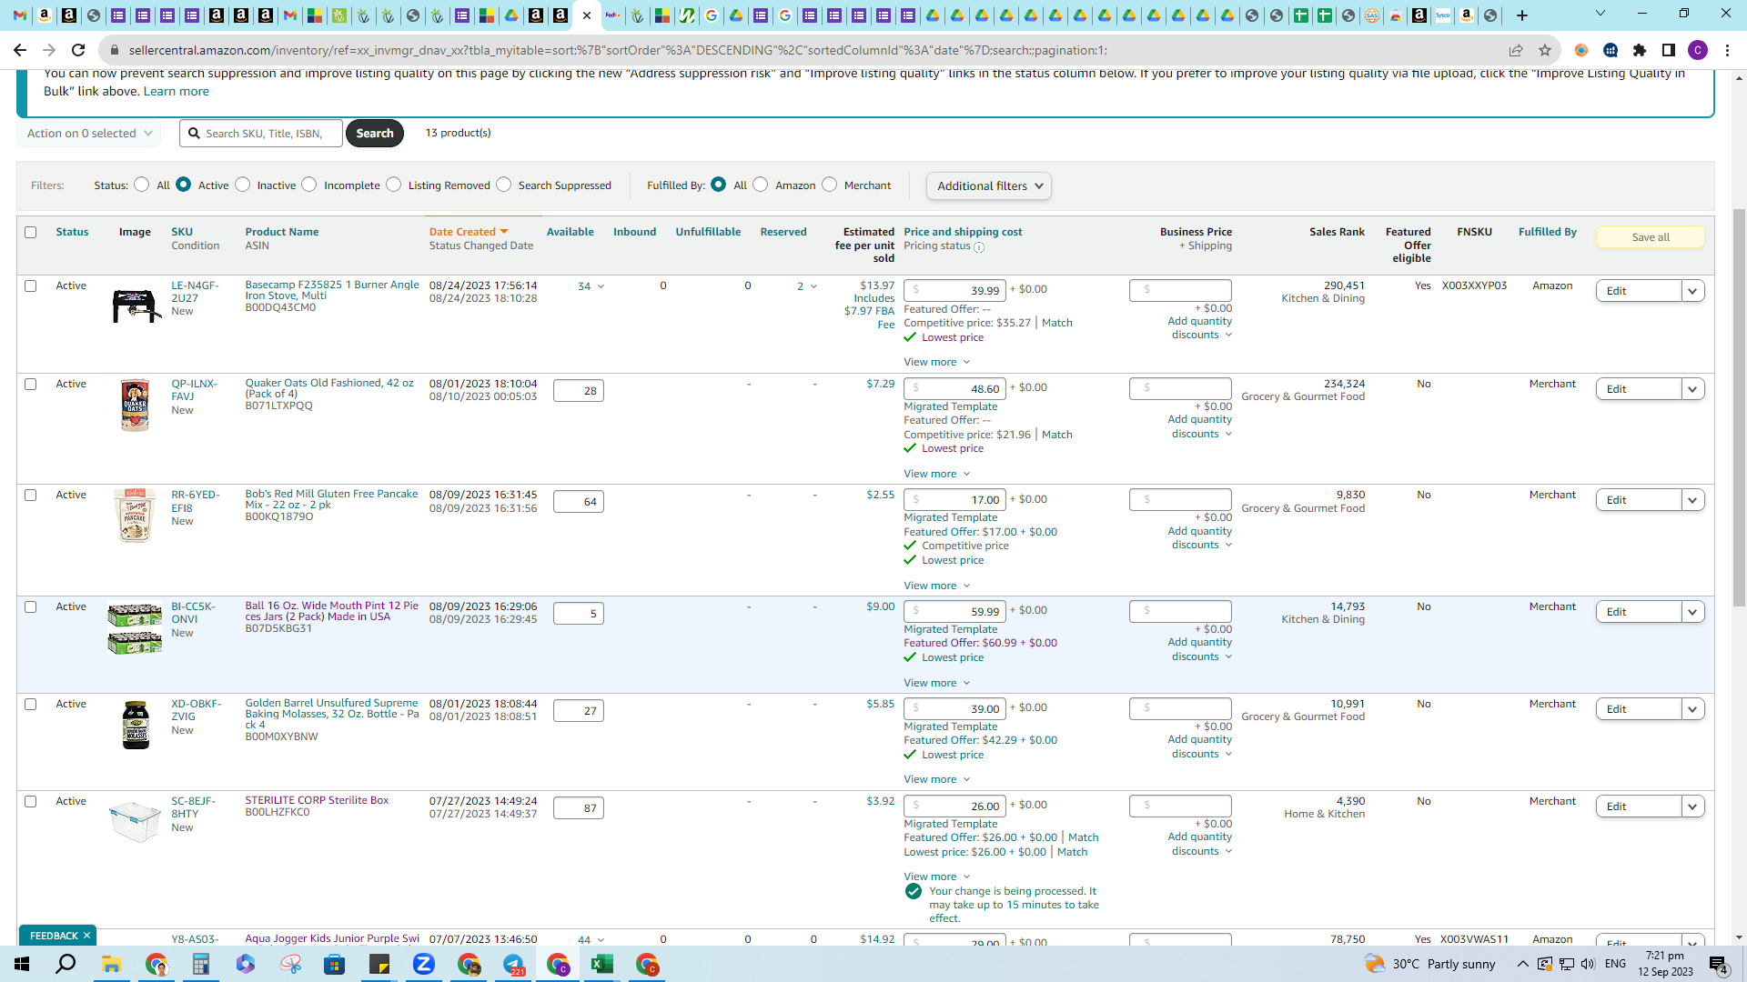
Task: Open the notification center icon
Action: pyautogui.click(x=1718, y=965)
